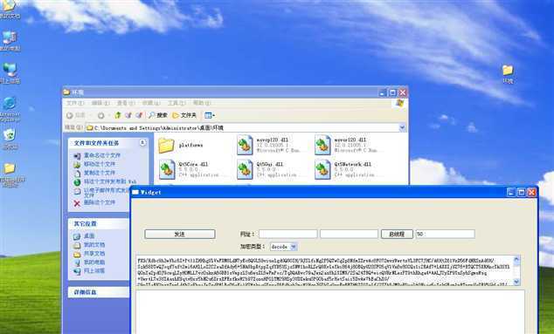The image size is (554, 334).
Task: Click the encoded text scrollbar down arrow
Action: pyautogui.click(x=516, y=282)
